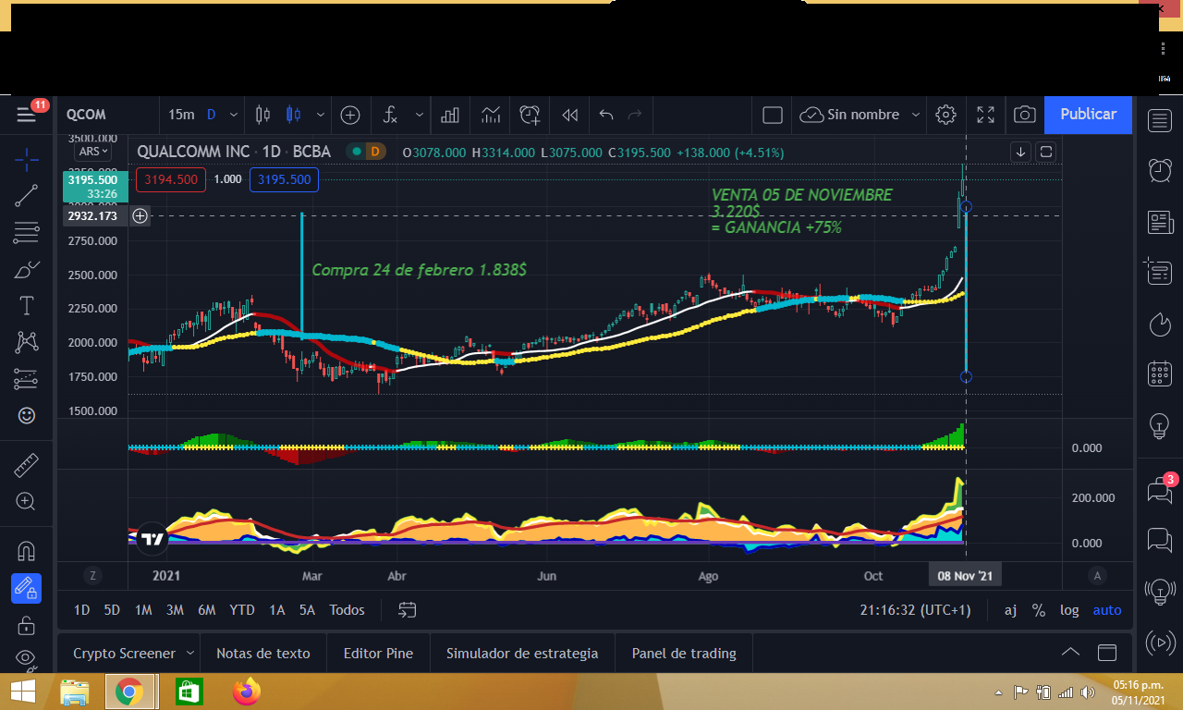Screen dimensions: 1183x710
Task: Open Notas de texto tab
Action: (263, 653)
